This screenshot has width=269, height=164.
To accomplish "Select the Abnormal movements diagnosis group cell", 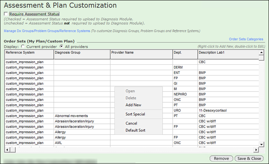I will [82, 116].
